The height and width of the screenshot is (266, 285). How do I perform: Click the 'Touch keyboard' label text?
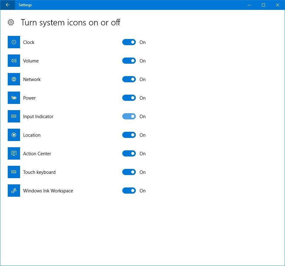coord(39,172)
